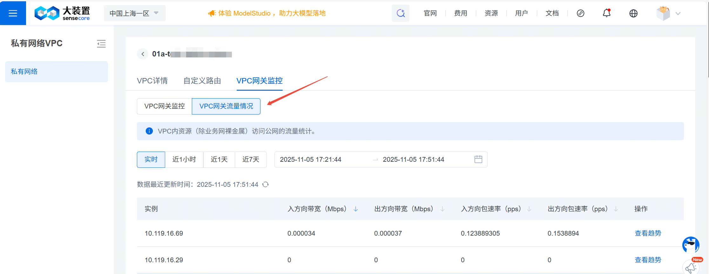
Task: Open the hamburger main menu
Action: tap(13, 13)
